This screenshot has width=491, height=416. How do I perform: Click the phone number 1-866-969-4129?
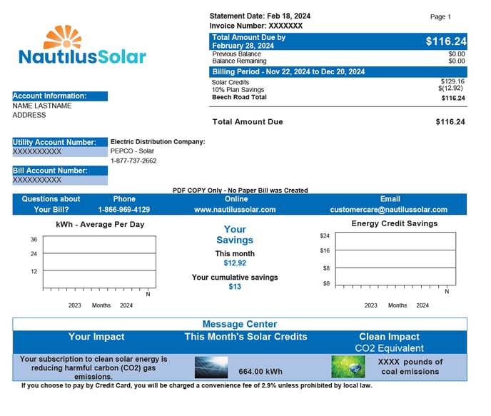(124, 210)
